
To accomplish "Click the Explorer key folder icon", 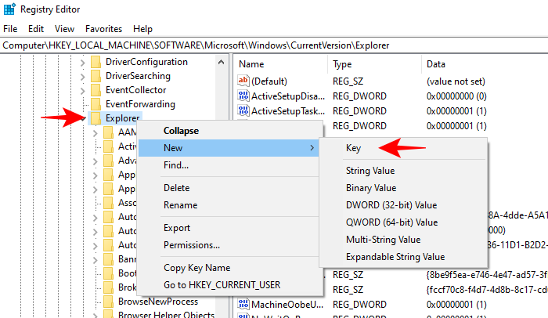I will [x=96, y=118].
